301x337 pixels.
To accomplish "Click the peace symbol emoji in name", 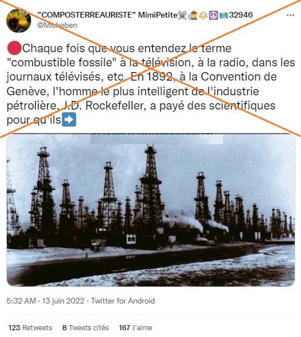I will pyautogui.click(x=214, y=15).
